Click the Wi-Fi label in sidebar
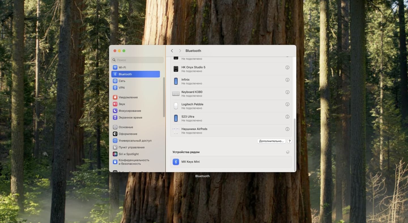The image size is (408, 223). (x=122, y=67)
